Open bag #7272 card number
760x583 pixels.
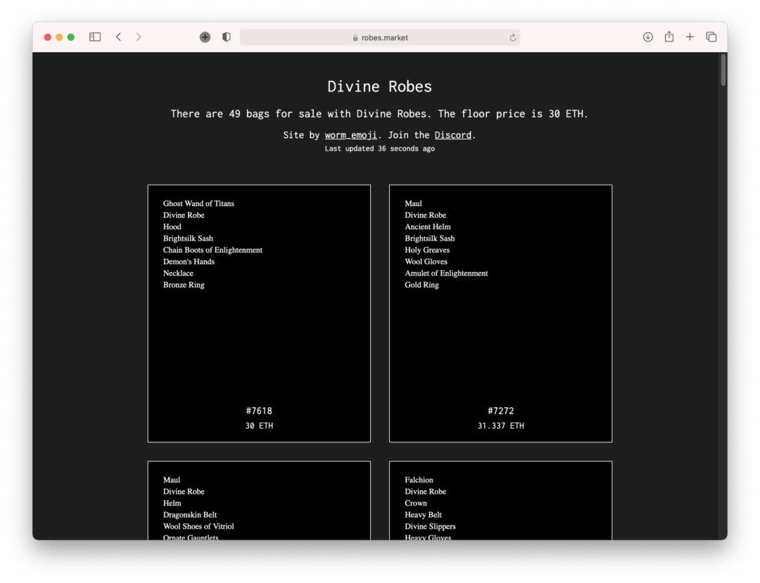(501, 411)
